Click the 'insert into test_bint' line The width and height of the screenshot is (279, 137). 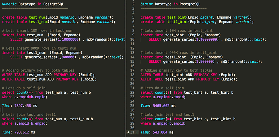tap(181, 35)
